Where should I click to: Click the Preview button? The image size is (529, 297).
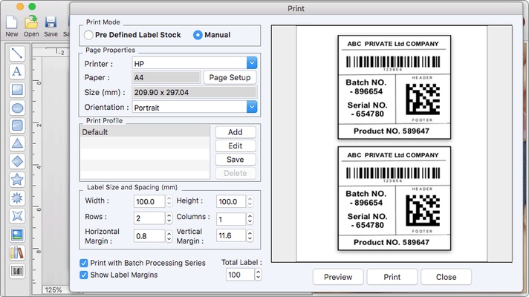[x=338, y=277]
